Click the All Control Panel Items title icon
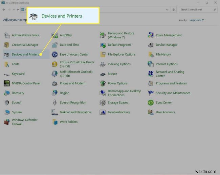 [x=3, y=3]
